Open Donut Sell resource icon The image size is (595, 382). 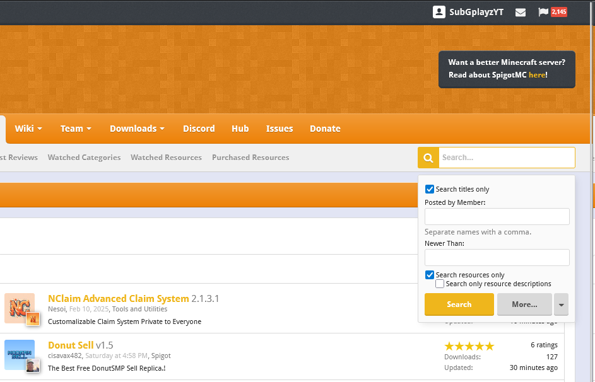(x=19, y=354)
